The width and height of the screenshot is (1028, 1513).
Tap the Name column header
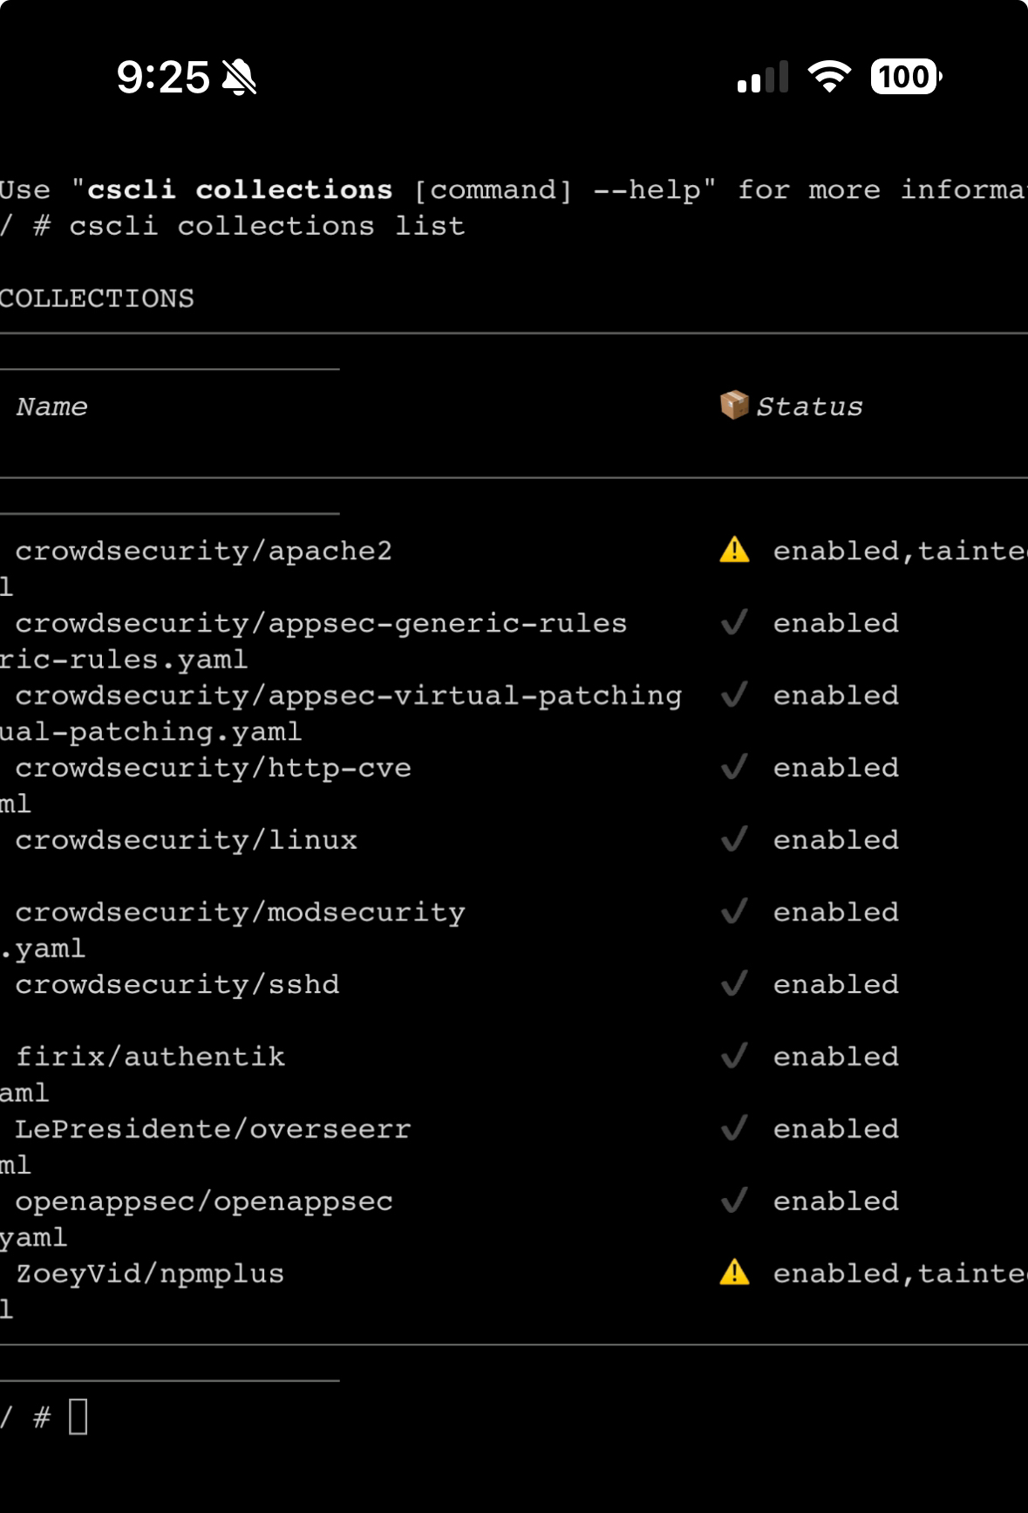(52, 407)
